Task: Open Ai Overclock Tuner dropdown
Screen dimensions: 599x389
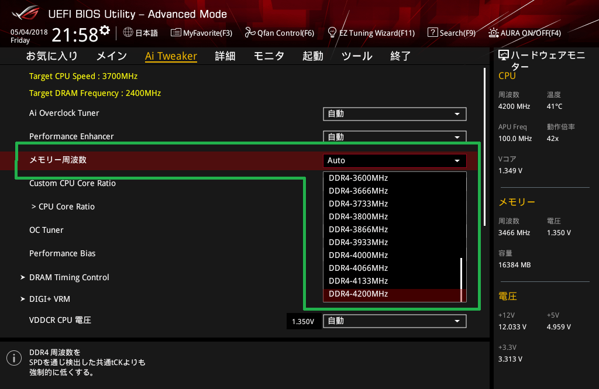Action: (395, 114)
